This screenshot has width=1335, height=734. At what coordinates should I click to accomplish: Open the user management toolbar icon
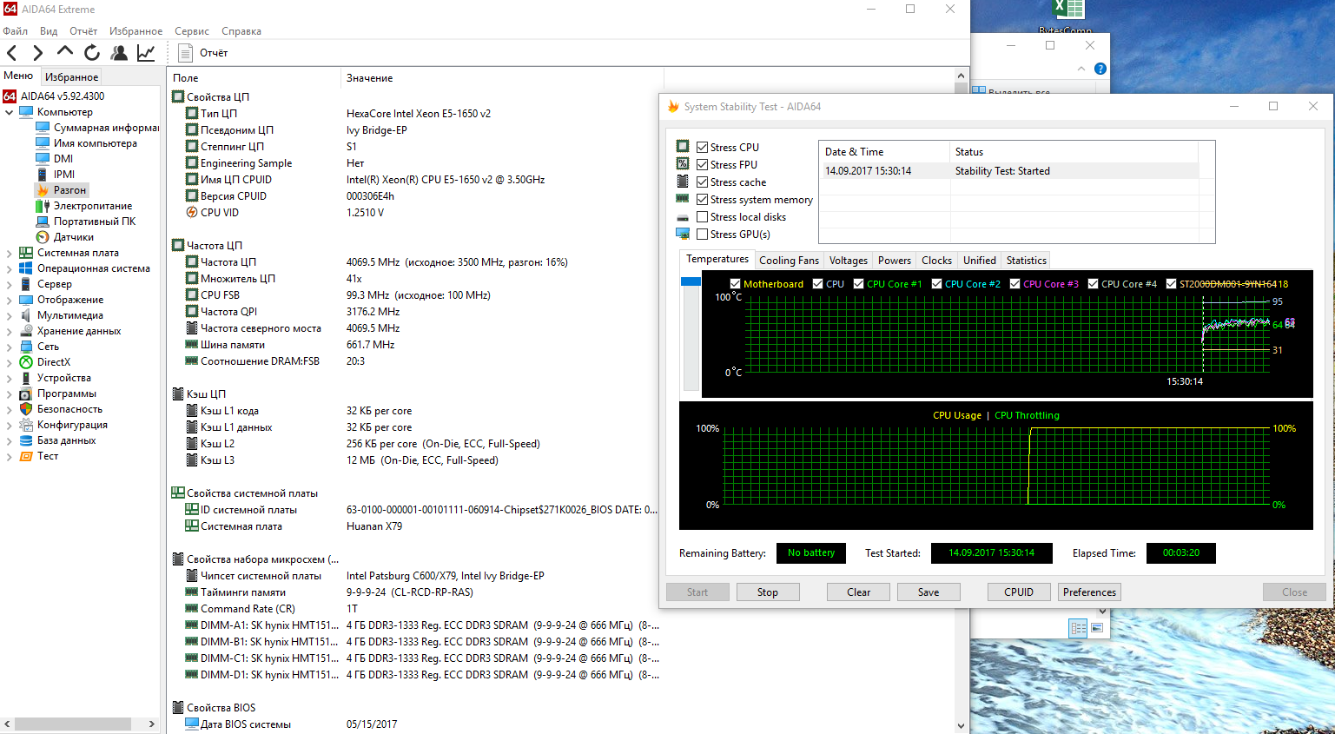click(x=119, y=53)
